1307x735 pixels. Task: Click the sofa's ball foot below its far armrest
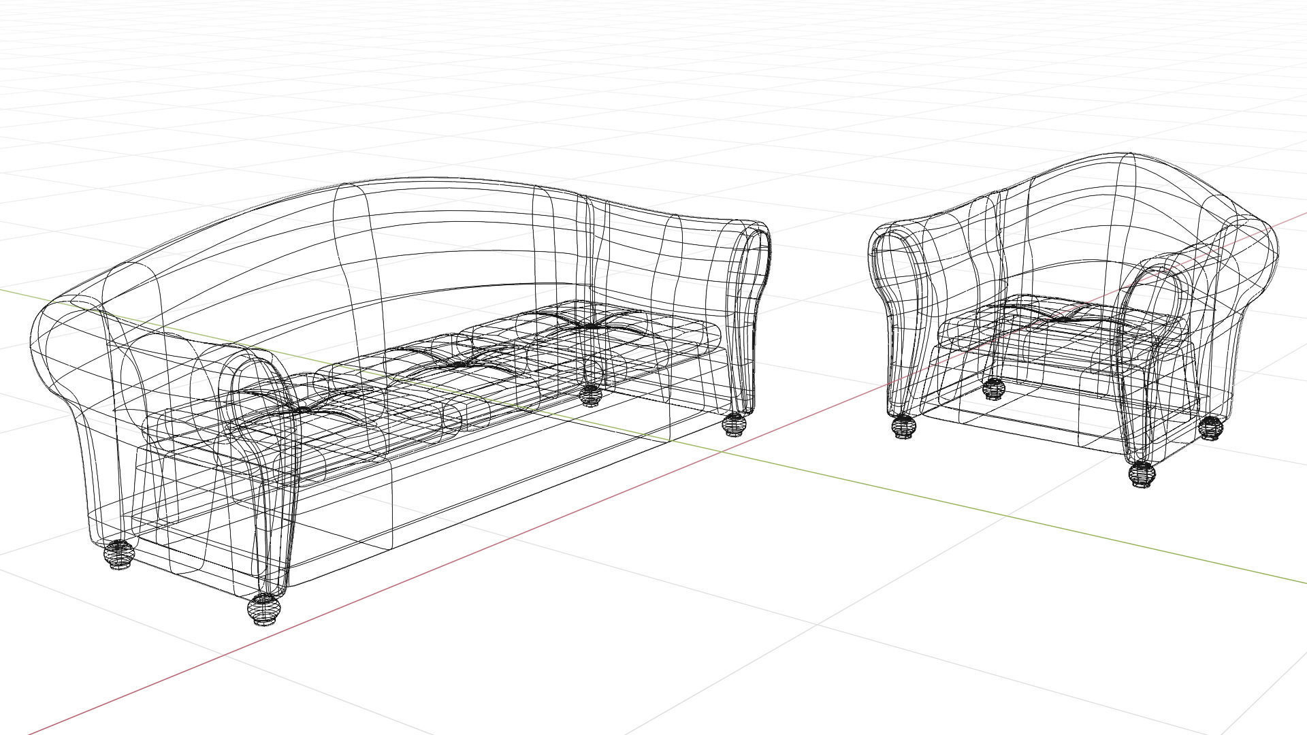(x=734, y=424)
